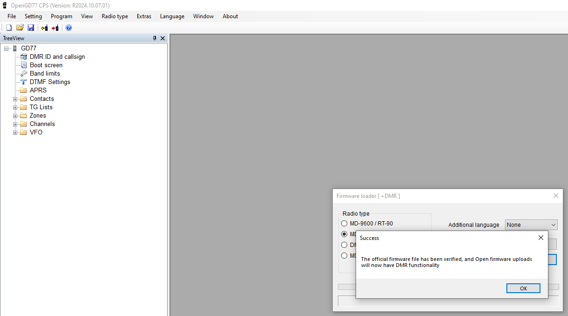Open help via blue question mark icon

(x=69, y=28)
